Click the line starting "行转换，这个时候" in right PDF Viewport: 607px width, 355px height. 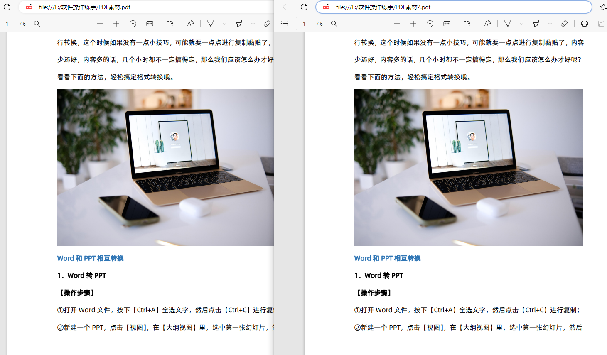click(x=469, y=43)
